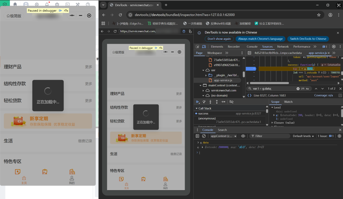Open the Default levels dropdown
Screen dimensions: 343x199
pos(303,136)
